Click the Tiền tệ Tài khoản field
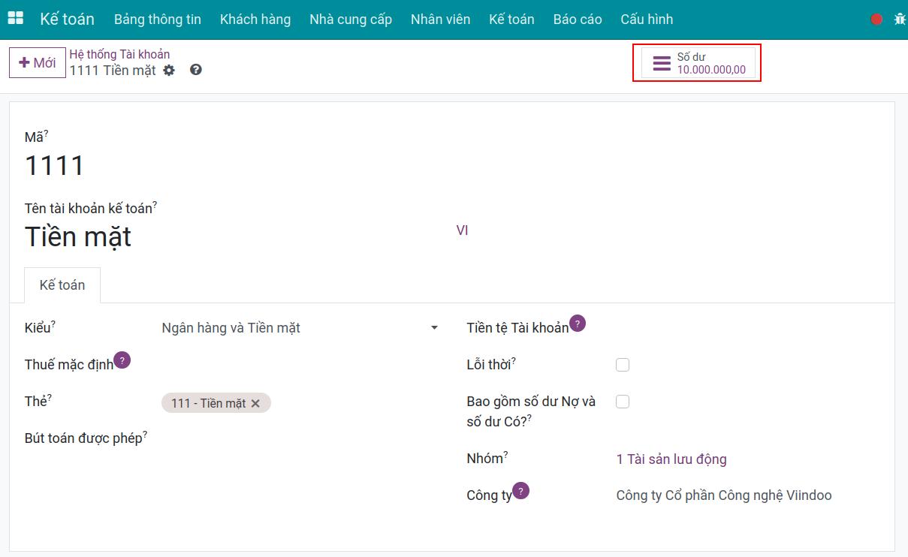 pos(747,328)
